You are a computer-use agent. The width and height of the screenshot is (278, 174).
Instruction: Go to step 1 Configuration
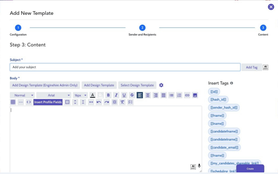click(x=18, y=28)
